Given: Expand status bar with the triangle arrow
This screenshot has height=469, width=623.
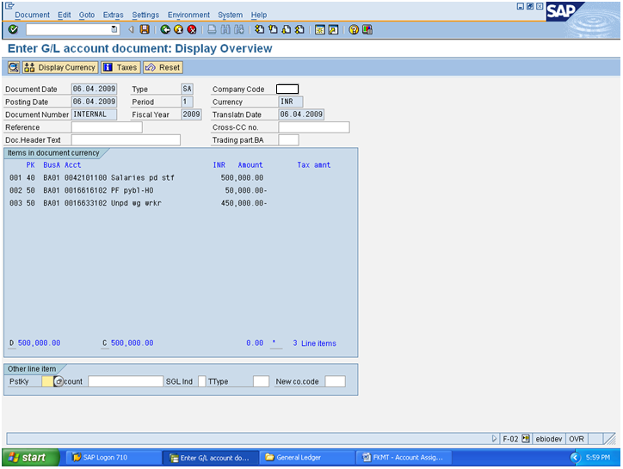Looking at the screenshot, I should (x=494, y=439).
